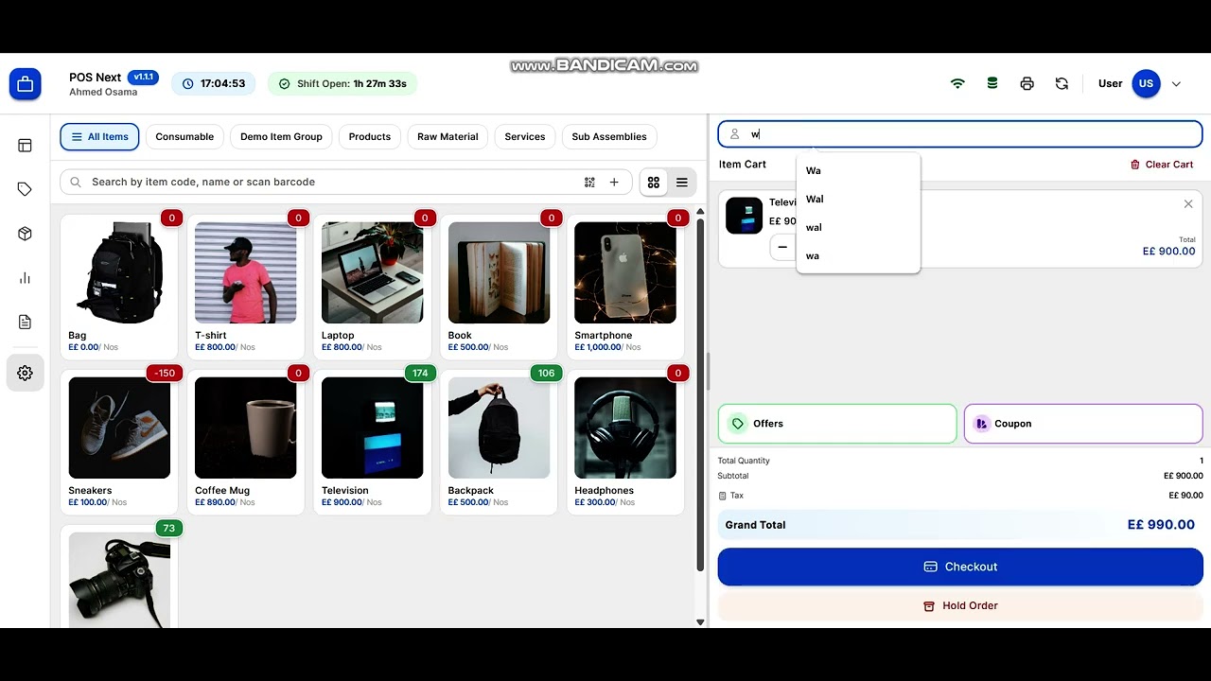The height and width of the screenshot is (681, 1211).
Task: Add the Laptop item to cart
Action: [372, 287]
